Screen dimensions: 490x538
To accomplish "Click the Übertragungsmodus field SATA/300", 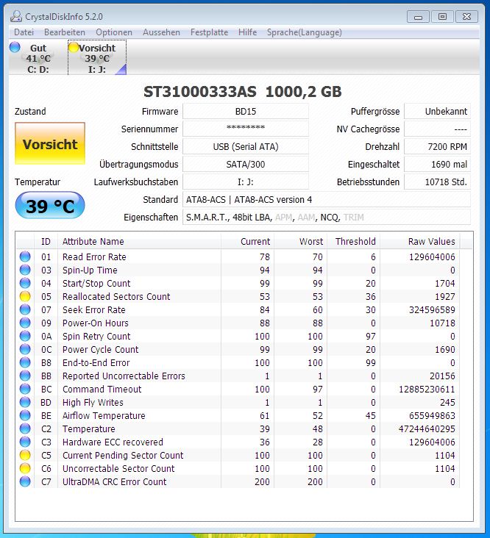I will click(246, 165).
